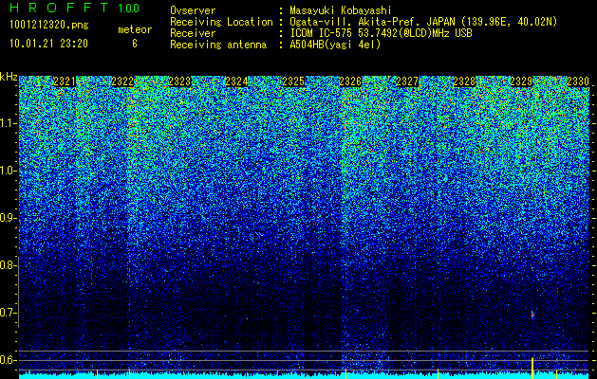The width and height of the screenshot is (597, 379).
Task: Click the kHz axis unit label
Action: [x=9, y=77]
